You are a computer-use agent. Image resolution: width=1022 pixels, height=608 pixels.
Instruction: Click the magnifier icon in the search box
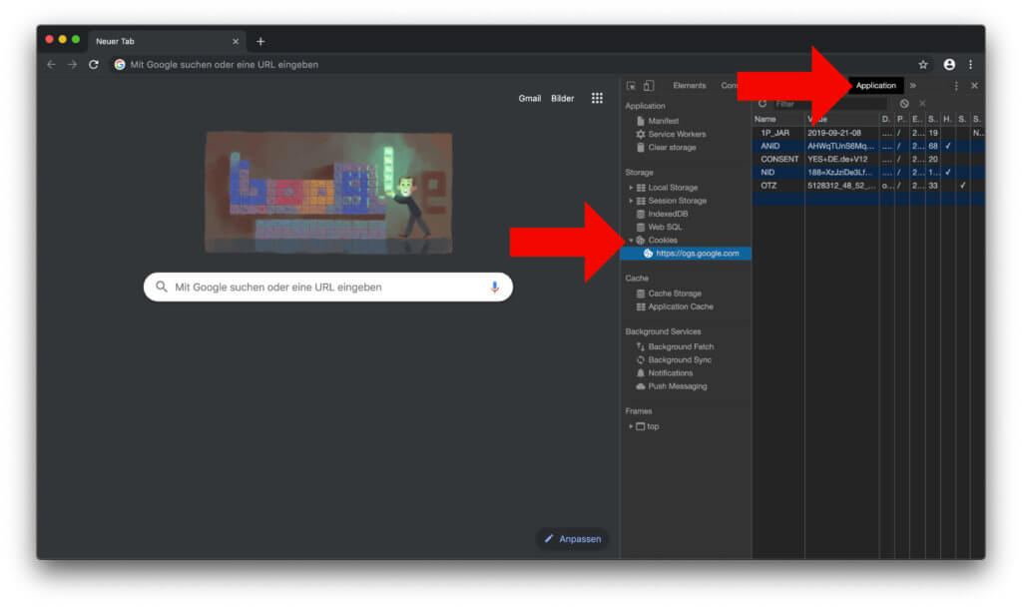coord(161,287)
